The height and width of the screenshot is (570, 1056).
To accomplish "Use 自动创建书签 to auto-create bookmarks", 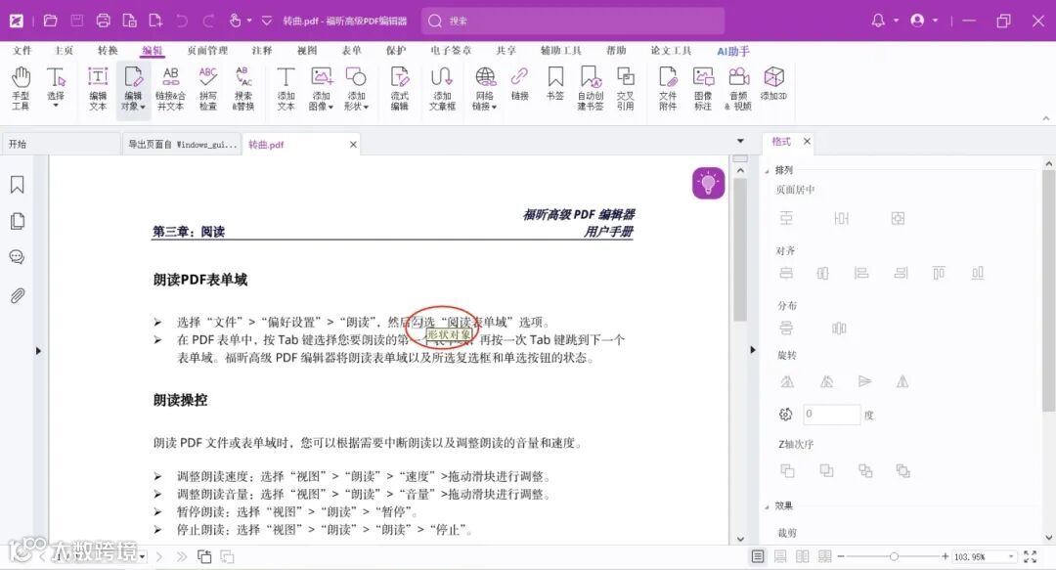I will (592, 86).
